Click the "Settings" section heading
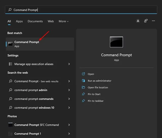 pos(13,55)
